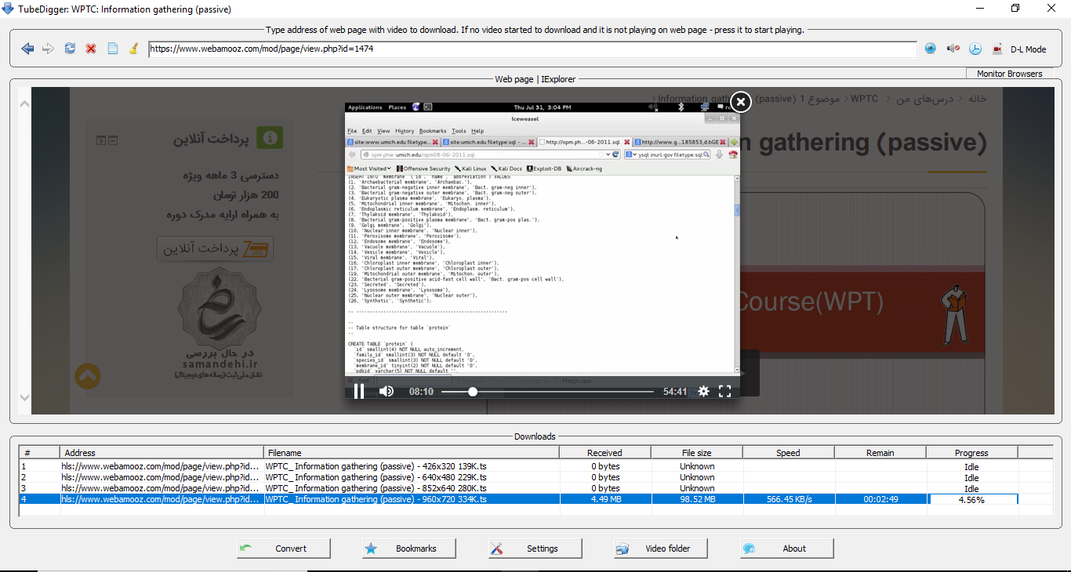Click the green info icon by payment heading
The width and height of the screenshot is (1071, 572).
(x=270, y=138)
